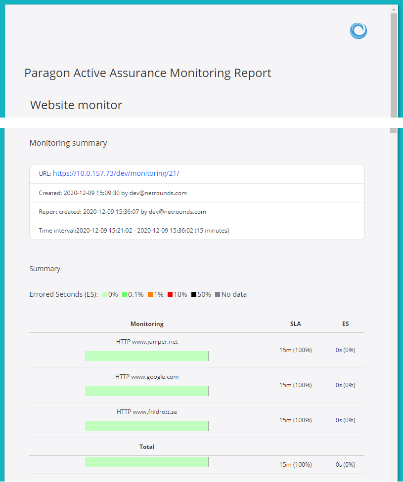Viewport: 403px width, 482px height.
Task: Click the 'HTTP www.juniper.net' monitor label
Action: 147,342
